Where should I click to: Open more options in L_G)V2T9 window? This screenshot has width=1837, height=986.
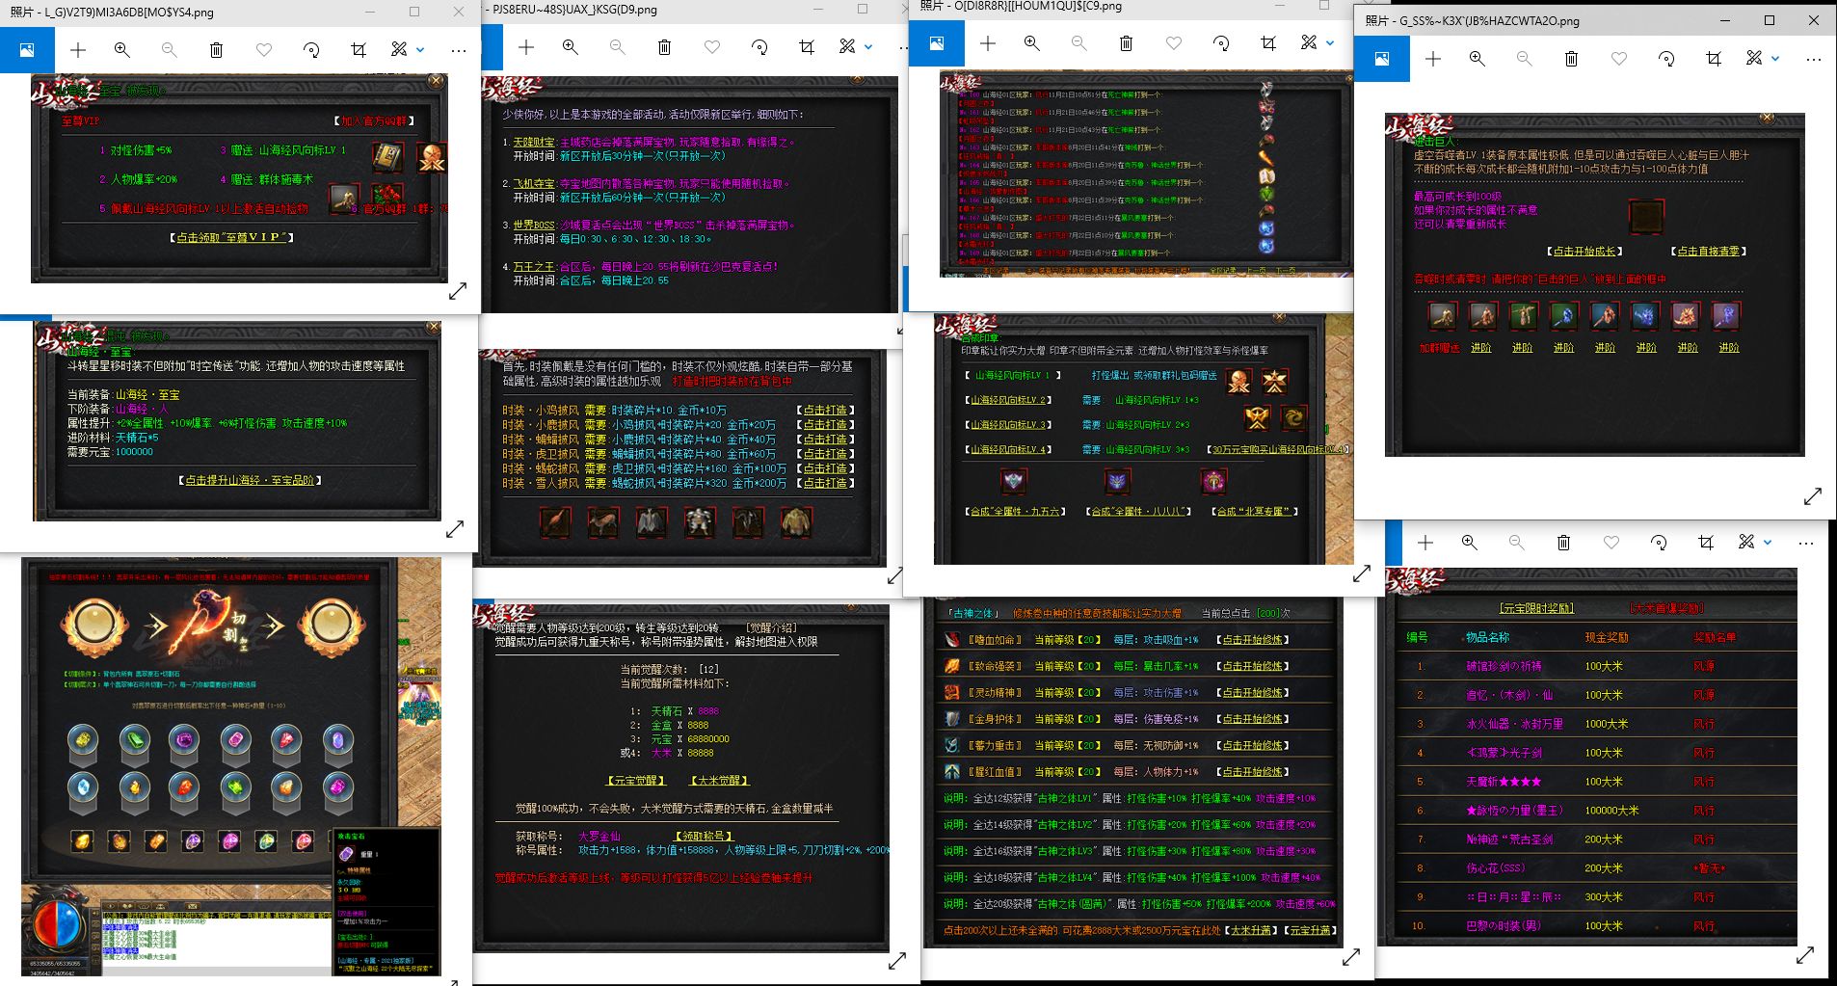(458, 49)
